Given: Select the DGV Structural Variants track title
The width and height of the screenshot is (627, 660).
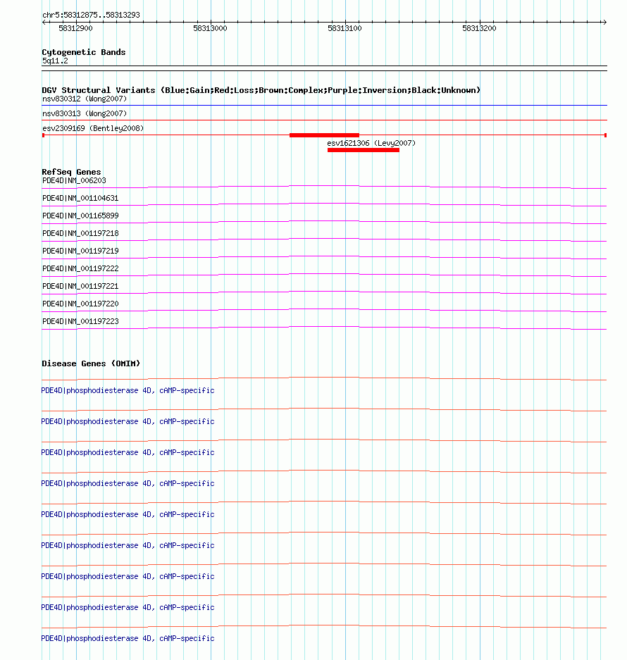Looking at the screenshot, I should point(261,90).
